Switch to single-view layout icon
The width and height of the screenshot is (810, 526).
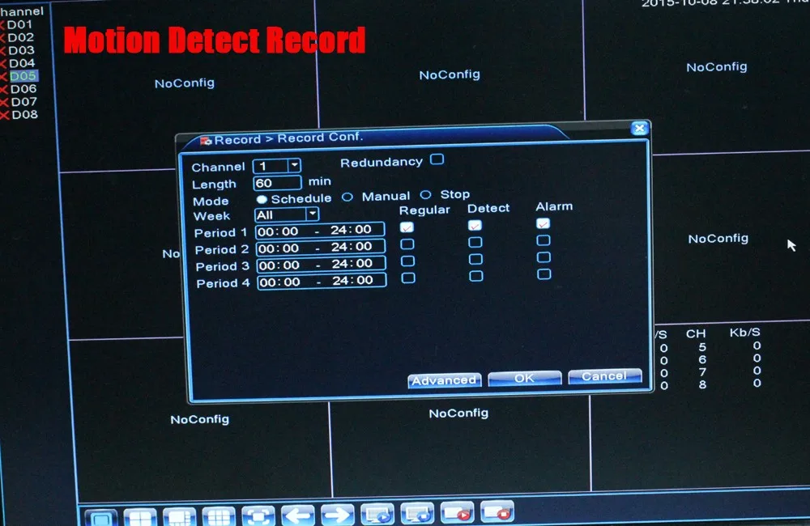tap(100, 518)
